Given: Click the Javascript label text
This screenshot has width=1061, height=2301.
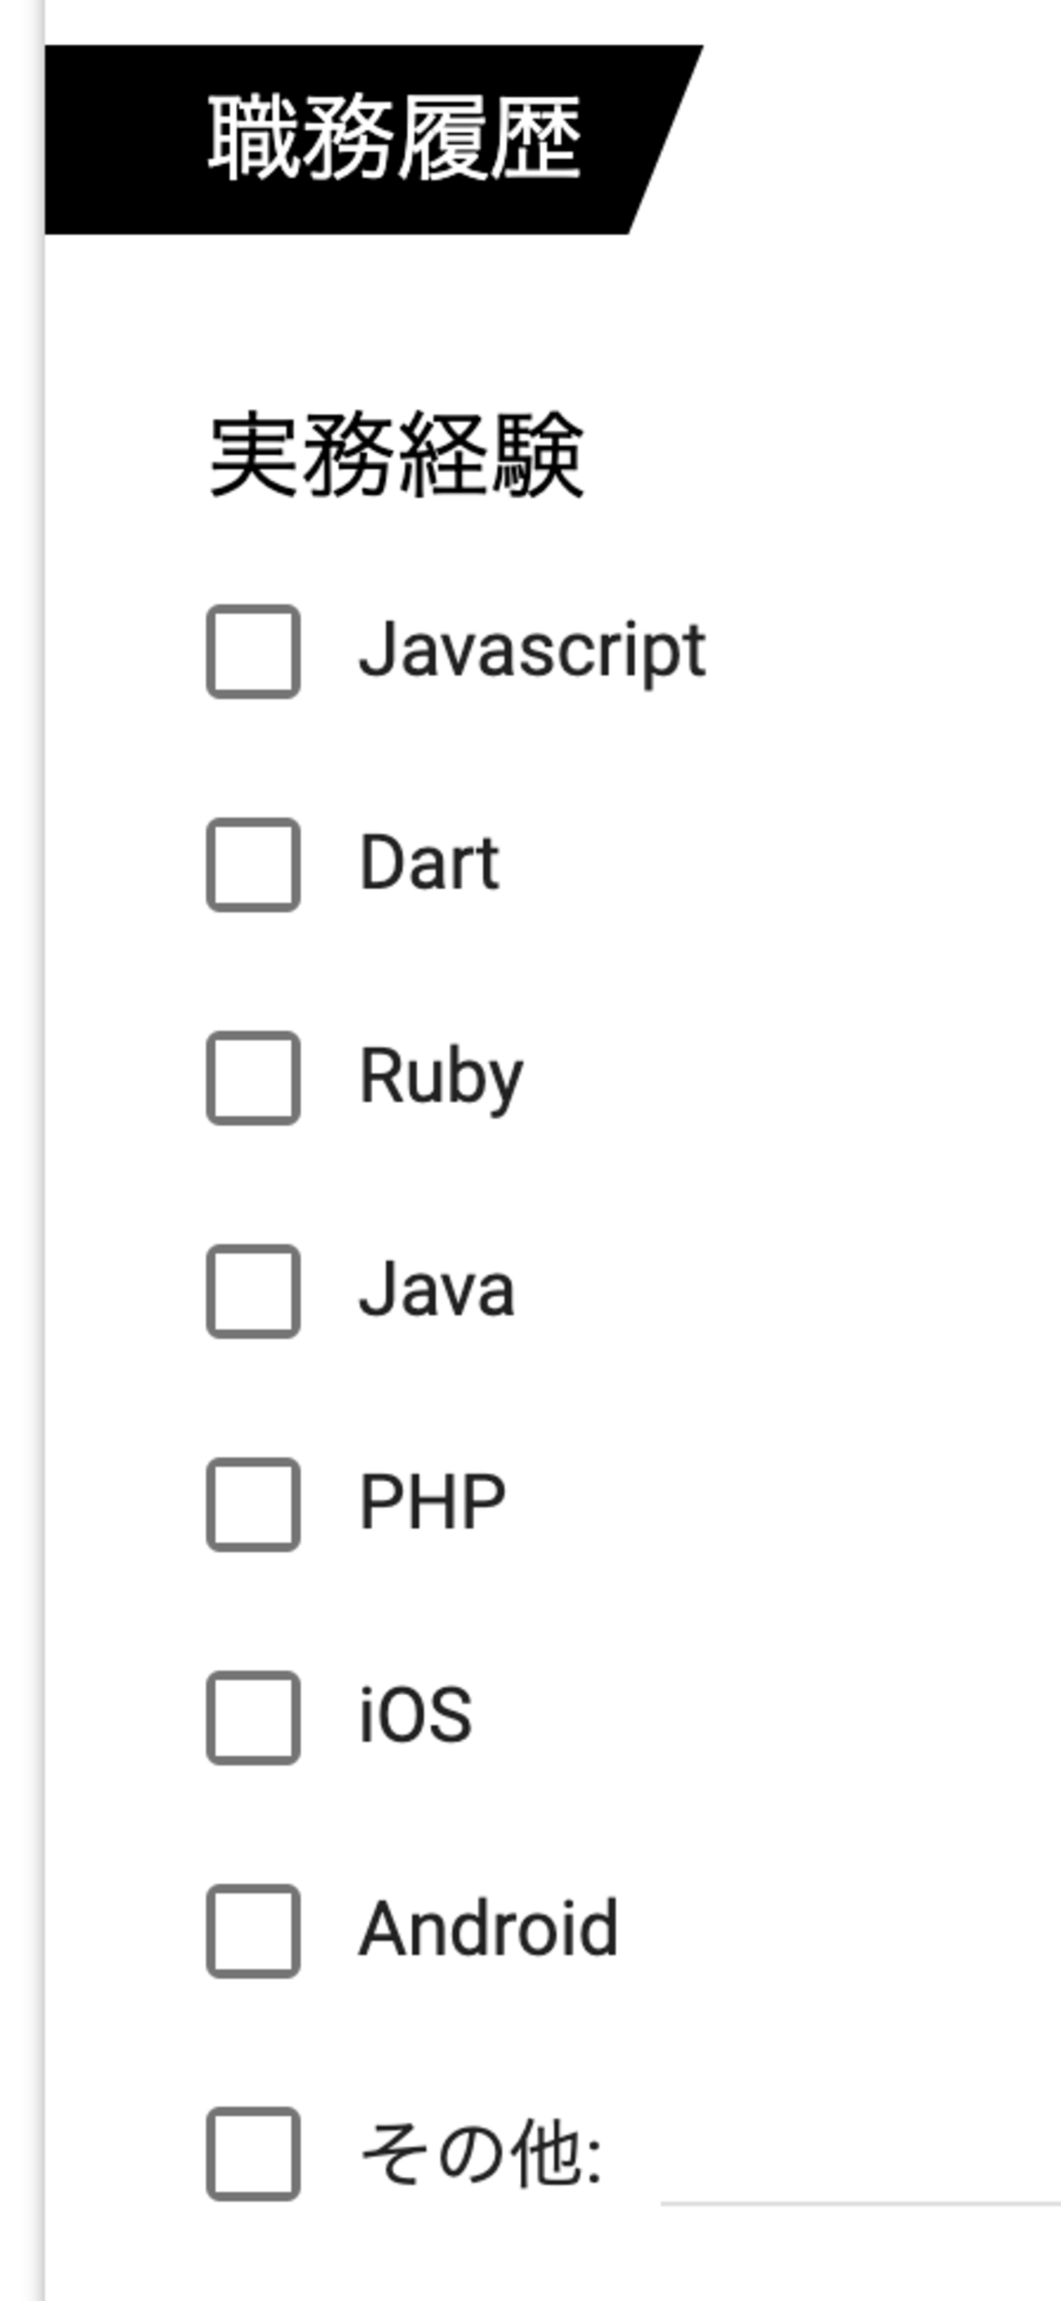Looking at the screenshot, I should [x=532, y=651].
